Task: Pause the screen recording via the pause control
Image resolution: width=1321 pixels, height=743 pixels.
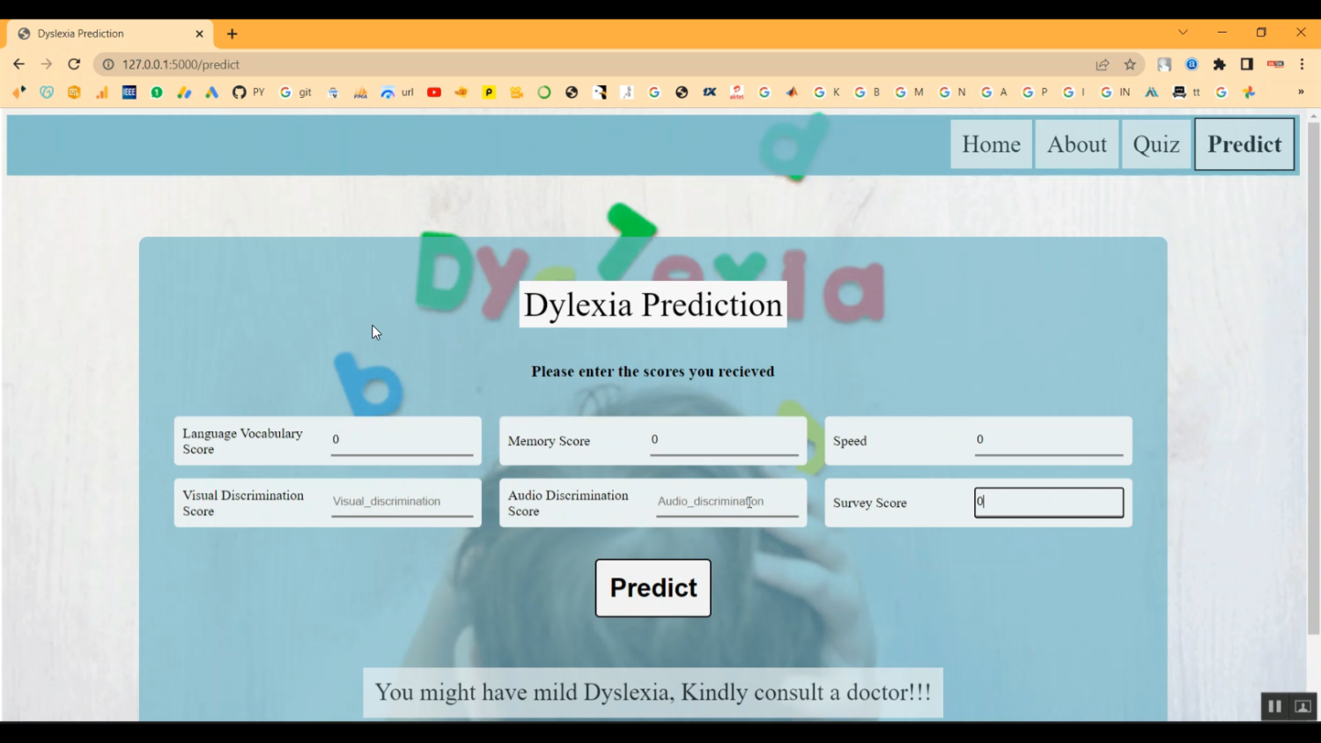Action: [1273, 706]
